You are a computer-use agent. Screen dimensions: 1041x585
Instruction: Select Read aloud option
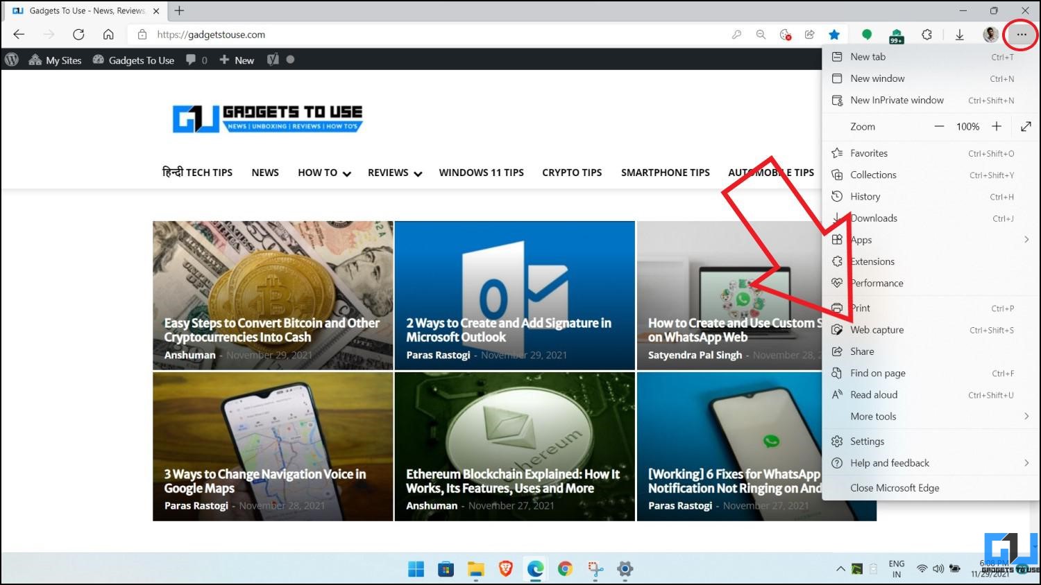point(930,394)
